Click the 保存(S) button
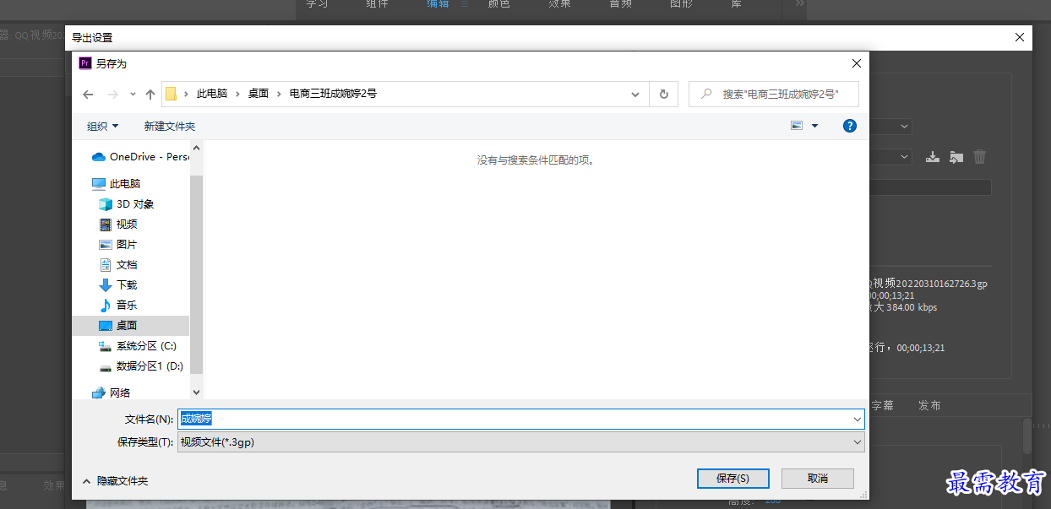Screen dimensions: 1051x509 [x=732, y=478]
